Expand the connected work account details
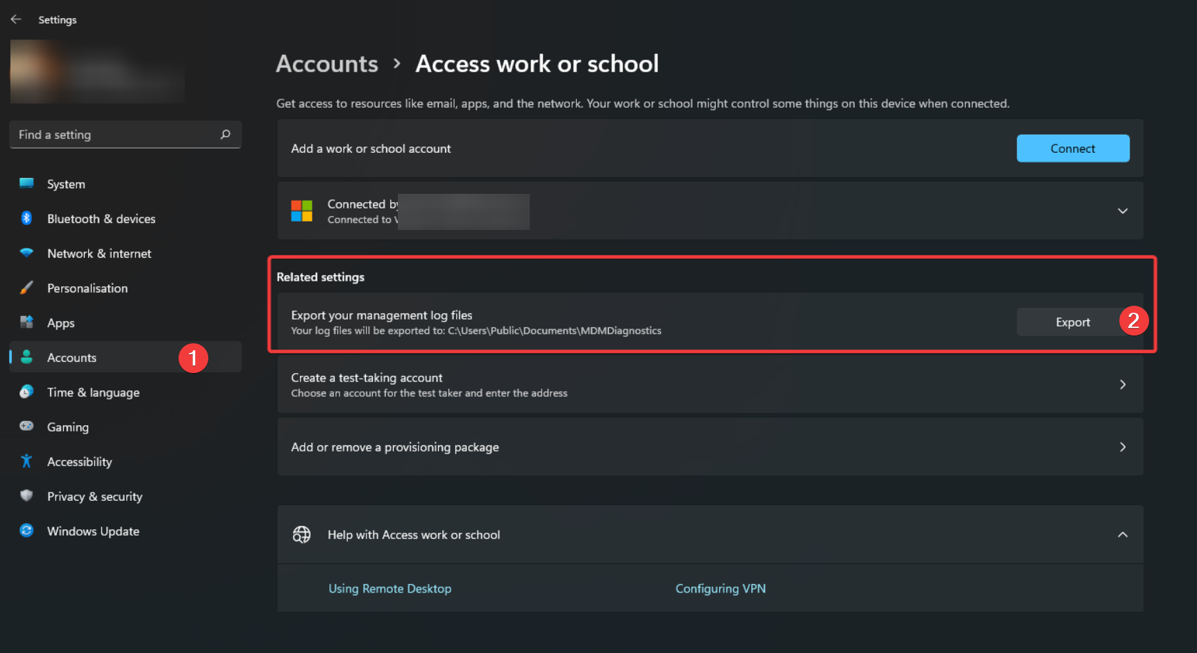The width and height of the screenshot is (1197, 653). pyautogui.click(x=1123, y=210)
